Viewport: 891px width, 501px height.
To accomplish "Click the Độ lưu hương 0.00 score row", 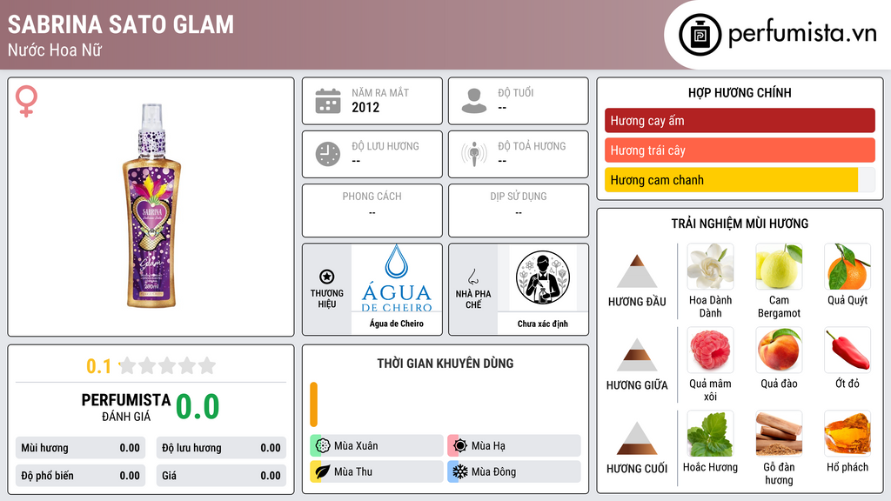I will click(221, 448).
